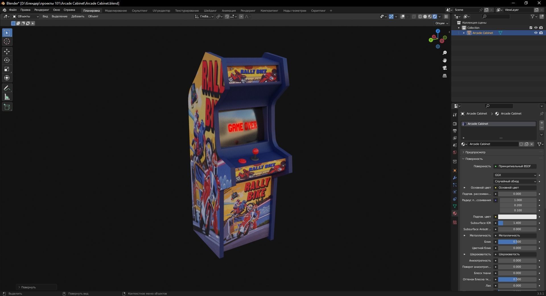Toggle proportional editing in viewport header

pos(241,17)
